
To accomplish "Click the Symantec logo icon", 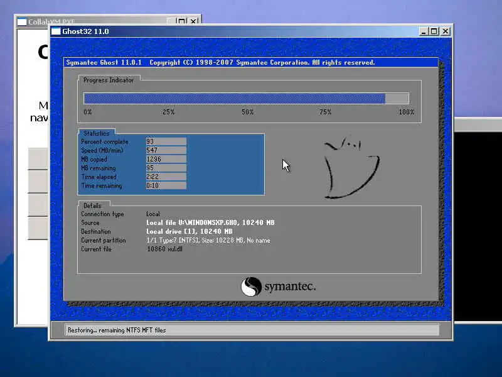I will (251, 287).
